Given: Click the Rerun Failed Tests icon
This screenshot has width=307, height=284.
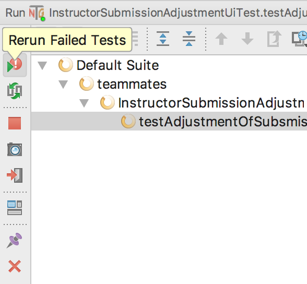Looking at the screenshot, I should (15, 65).
